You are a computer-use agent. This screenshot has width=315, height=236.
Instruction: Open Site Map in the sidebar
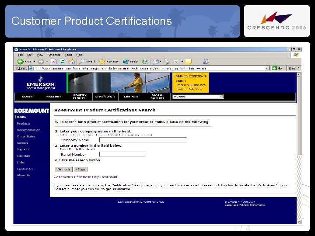23,156
